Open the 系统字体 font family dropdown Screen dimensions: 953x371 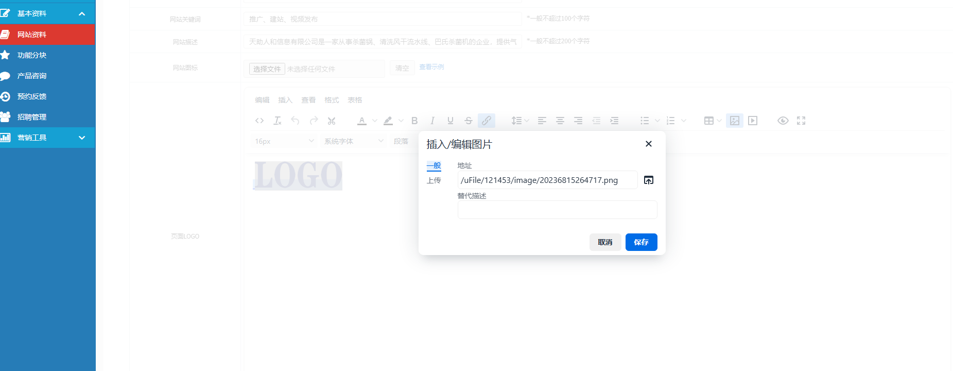tap(354, 141)
